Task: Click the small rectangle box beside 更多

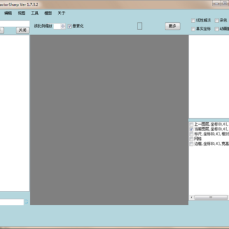Action: [x=139, y=26]
